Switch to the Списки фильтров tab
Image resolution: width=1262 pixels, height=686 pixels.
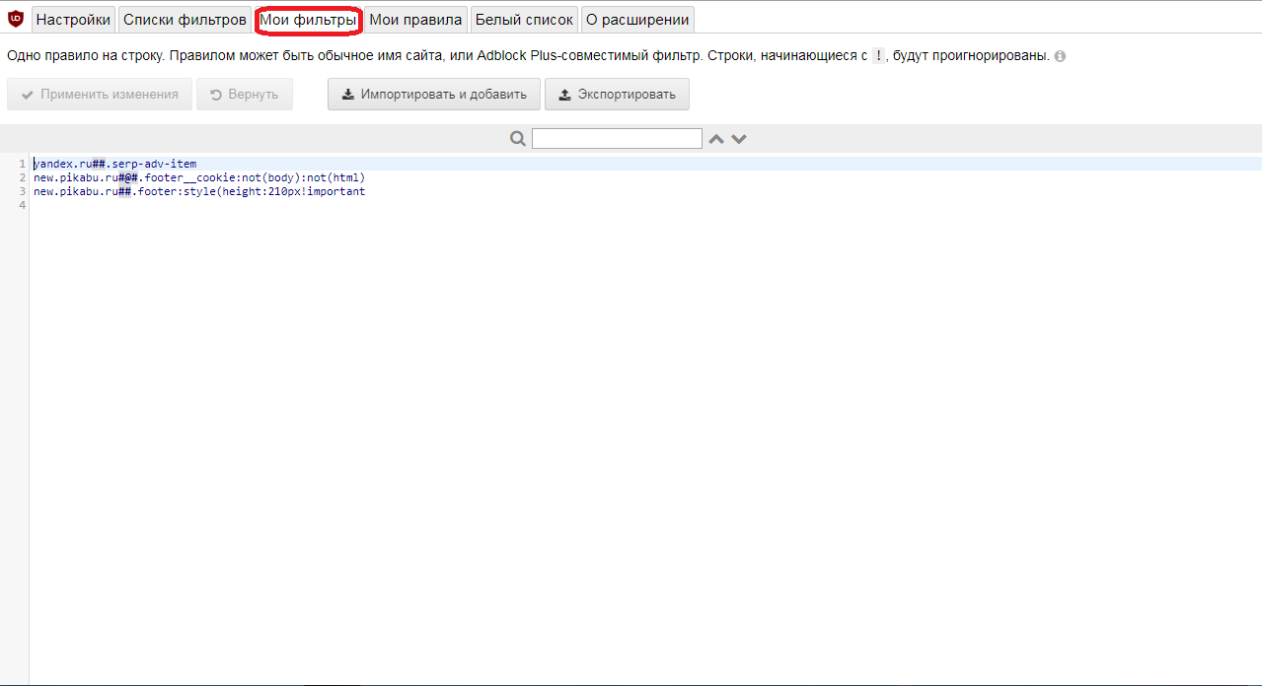(x=185, y=20)
